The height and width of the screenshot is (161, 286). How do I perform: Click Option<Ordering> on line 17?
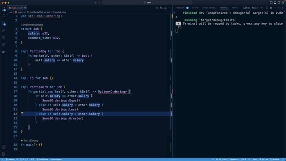(112, 91)
